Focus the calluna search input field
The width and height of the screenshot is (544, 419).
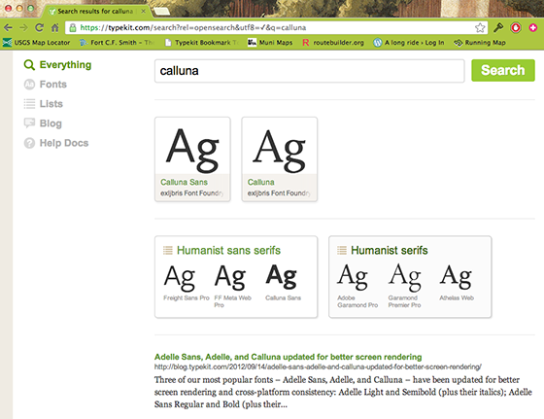pos(310,71)
